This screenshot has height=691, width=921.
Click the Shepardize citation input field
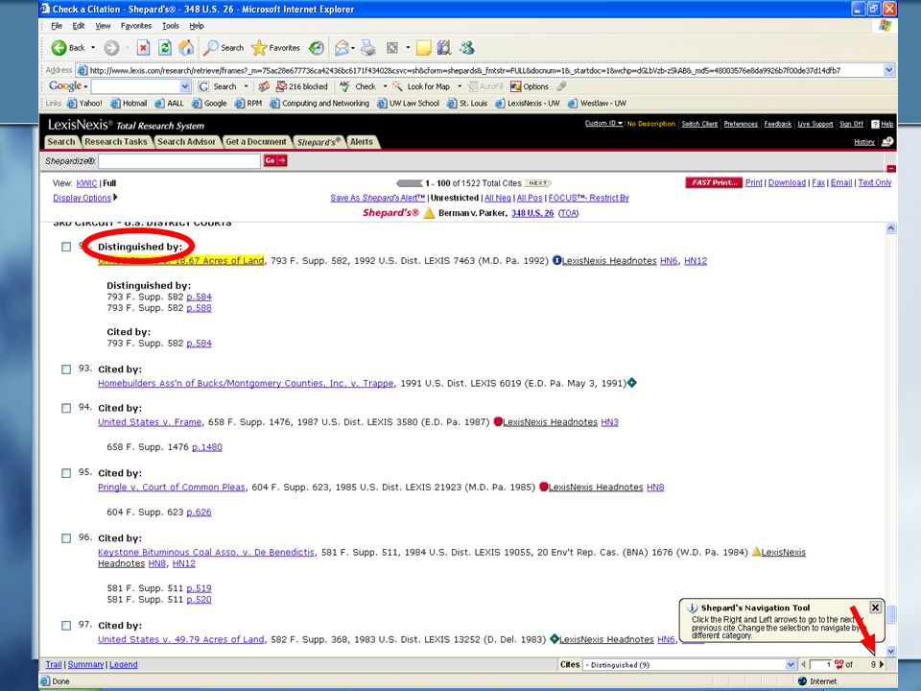179,161
